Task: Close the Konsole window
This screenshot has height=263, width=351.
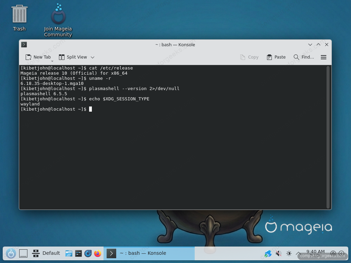Action: (327, 45)
